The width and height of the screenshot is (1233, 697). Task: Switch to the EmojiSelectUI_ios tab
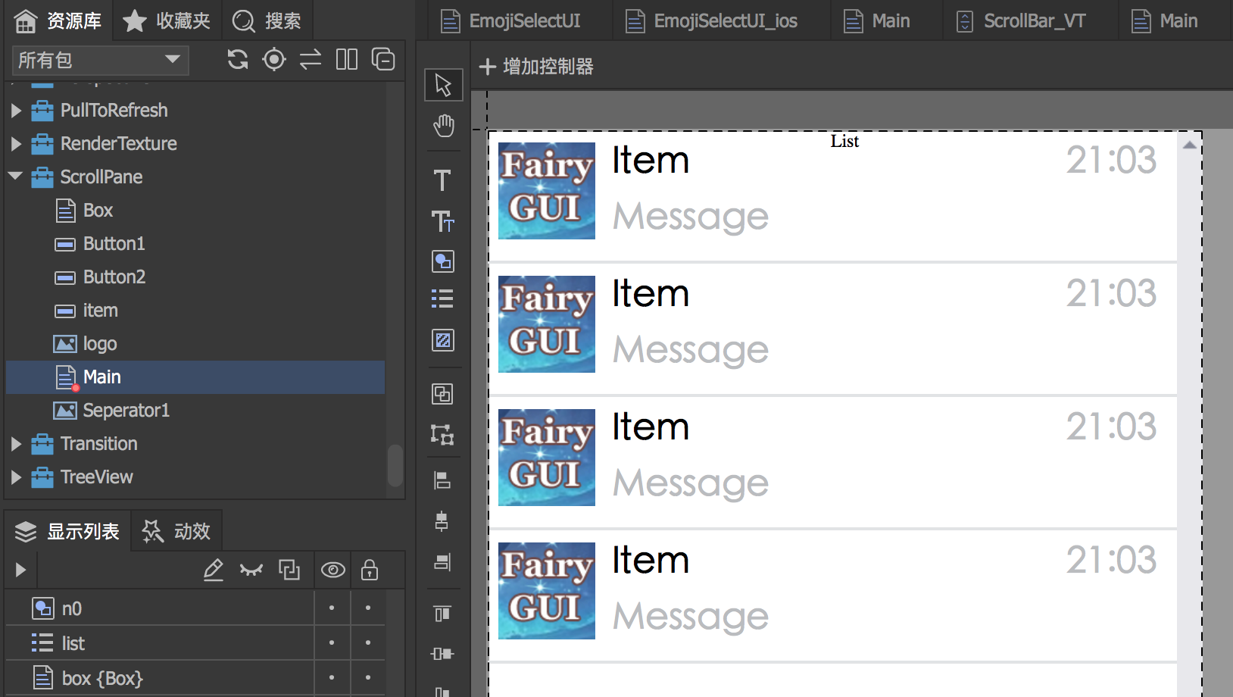coord(712,20)
